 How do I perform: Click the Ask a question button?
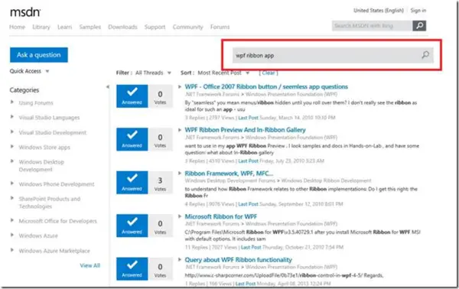(39, 55)
